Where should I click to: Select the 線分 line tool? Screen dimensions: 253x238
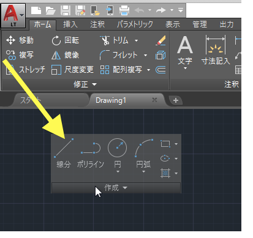(64, 153)
